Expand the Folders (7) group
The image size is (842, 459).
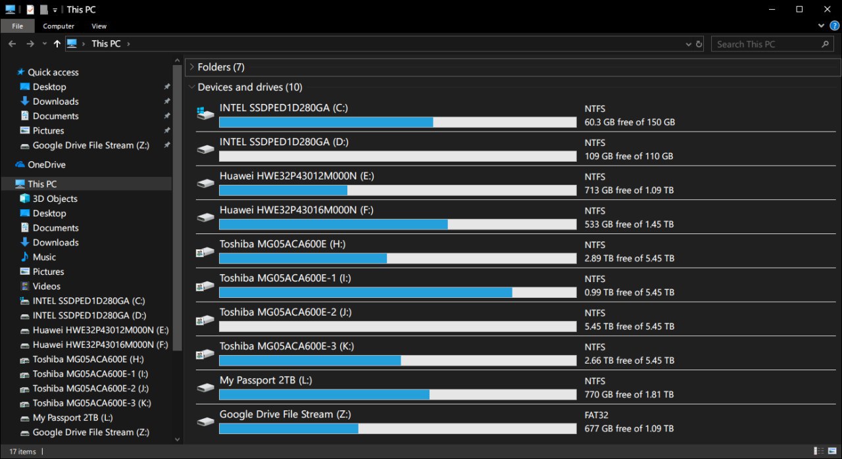point(191,67)
